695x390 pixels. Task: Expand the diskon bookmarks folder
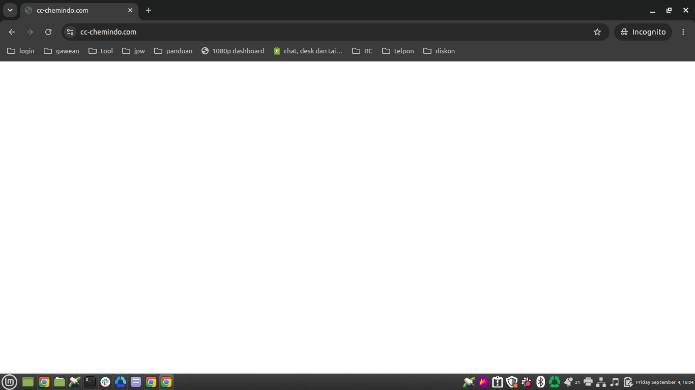pyautogui.click(x=439, y=51)
